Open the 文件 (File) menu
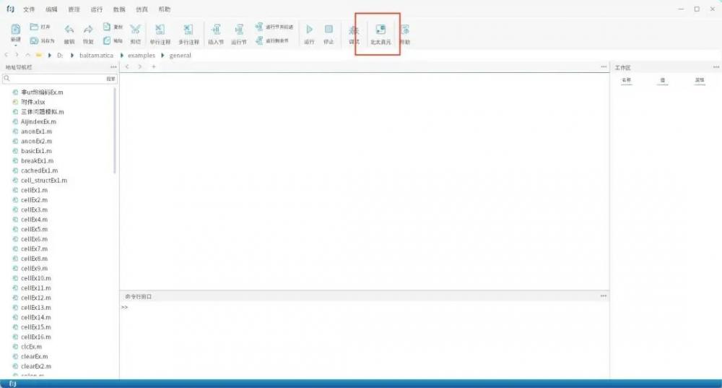Image resolution: width=722 pixels, height=388 pixels. (29, 9)
